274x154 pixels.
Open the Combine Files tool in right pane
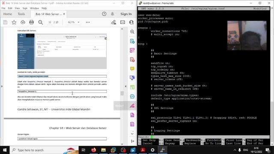coord(132,78)
